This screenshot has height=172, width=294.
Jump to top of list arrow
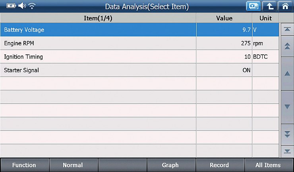pos(287,29)
